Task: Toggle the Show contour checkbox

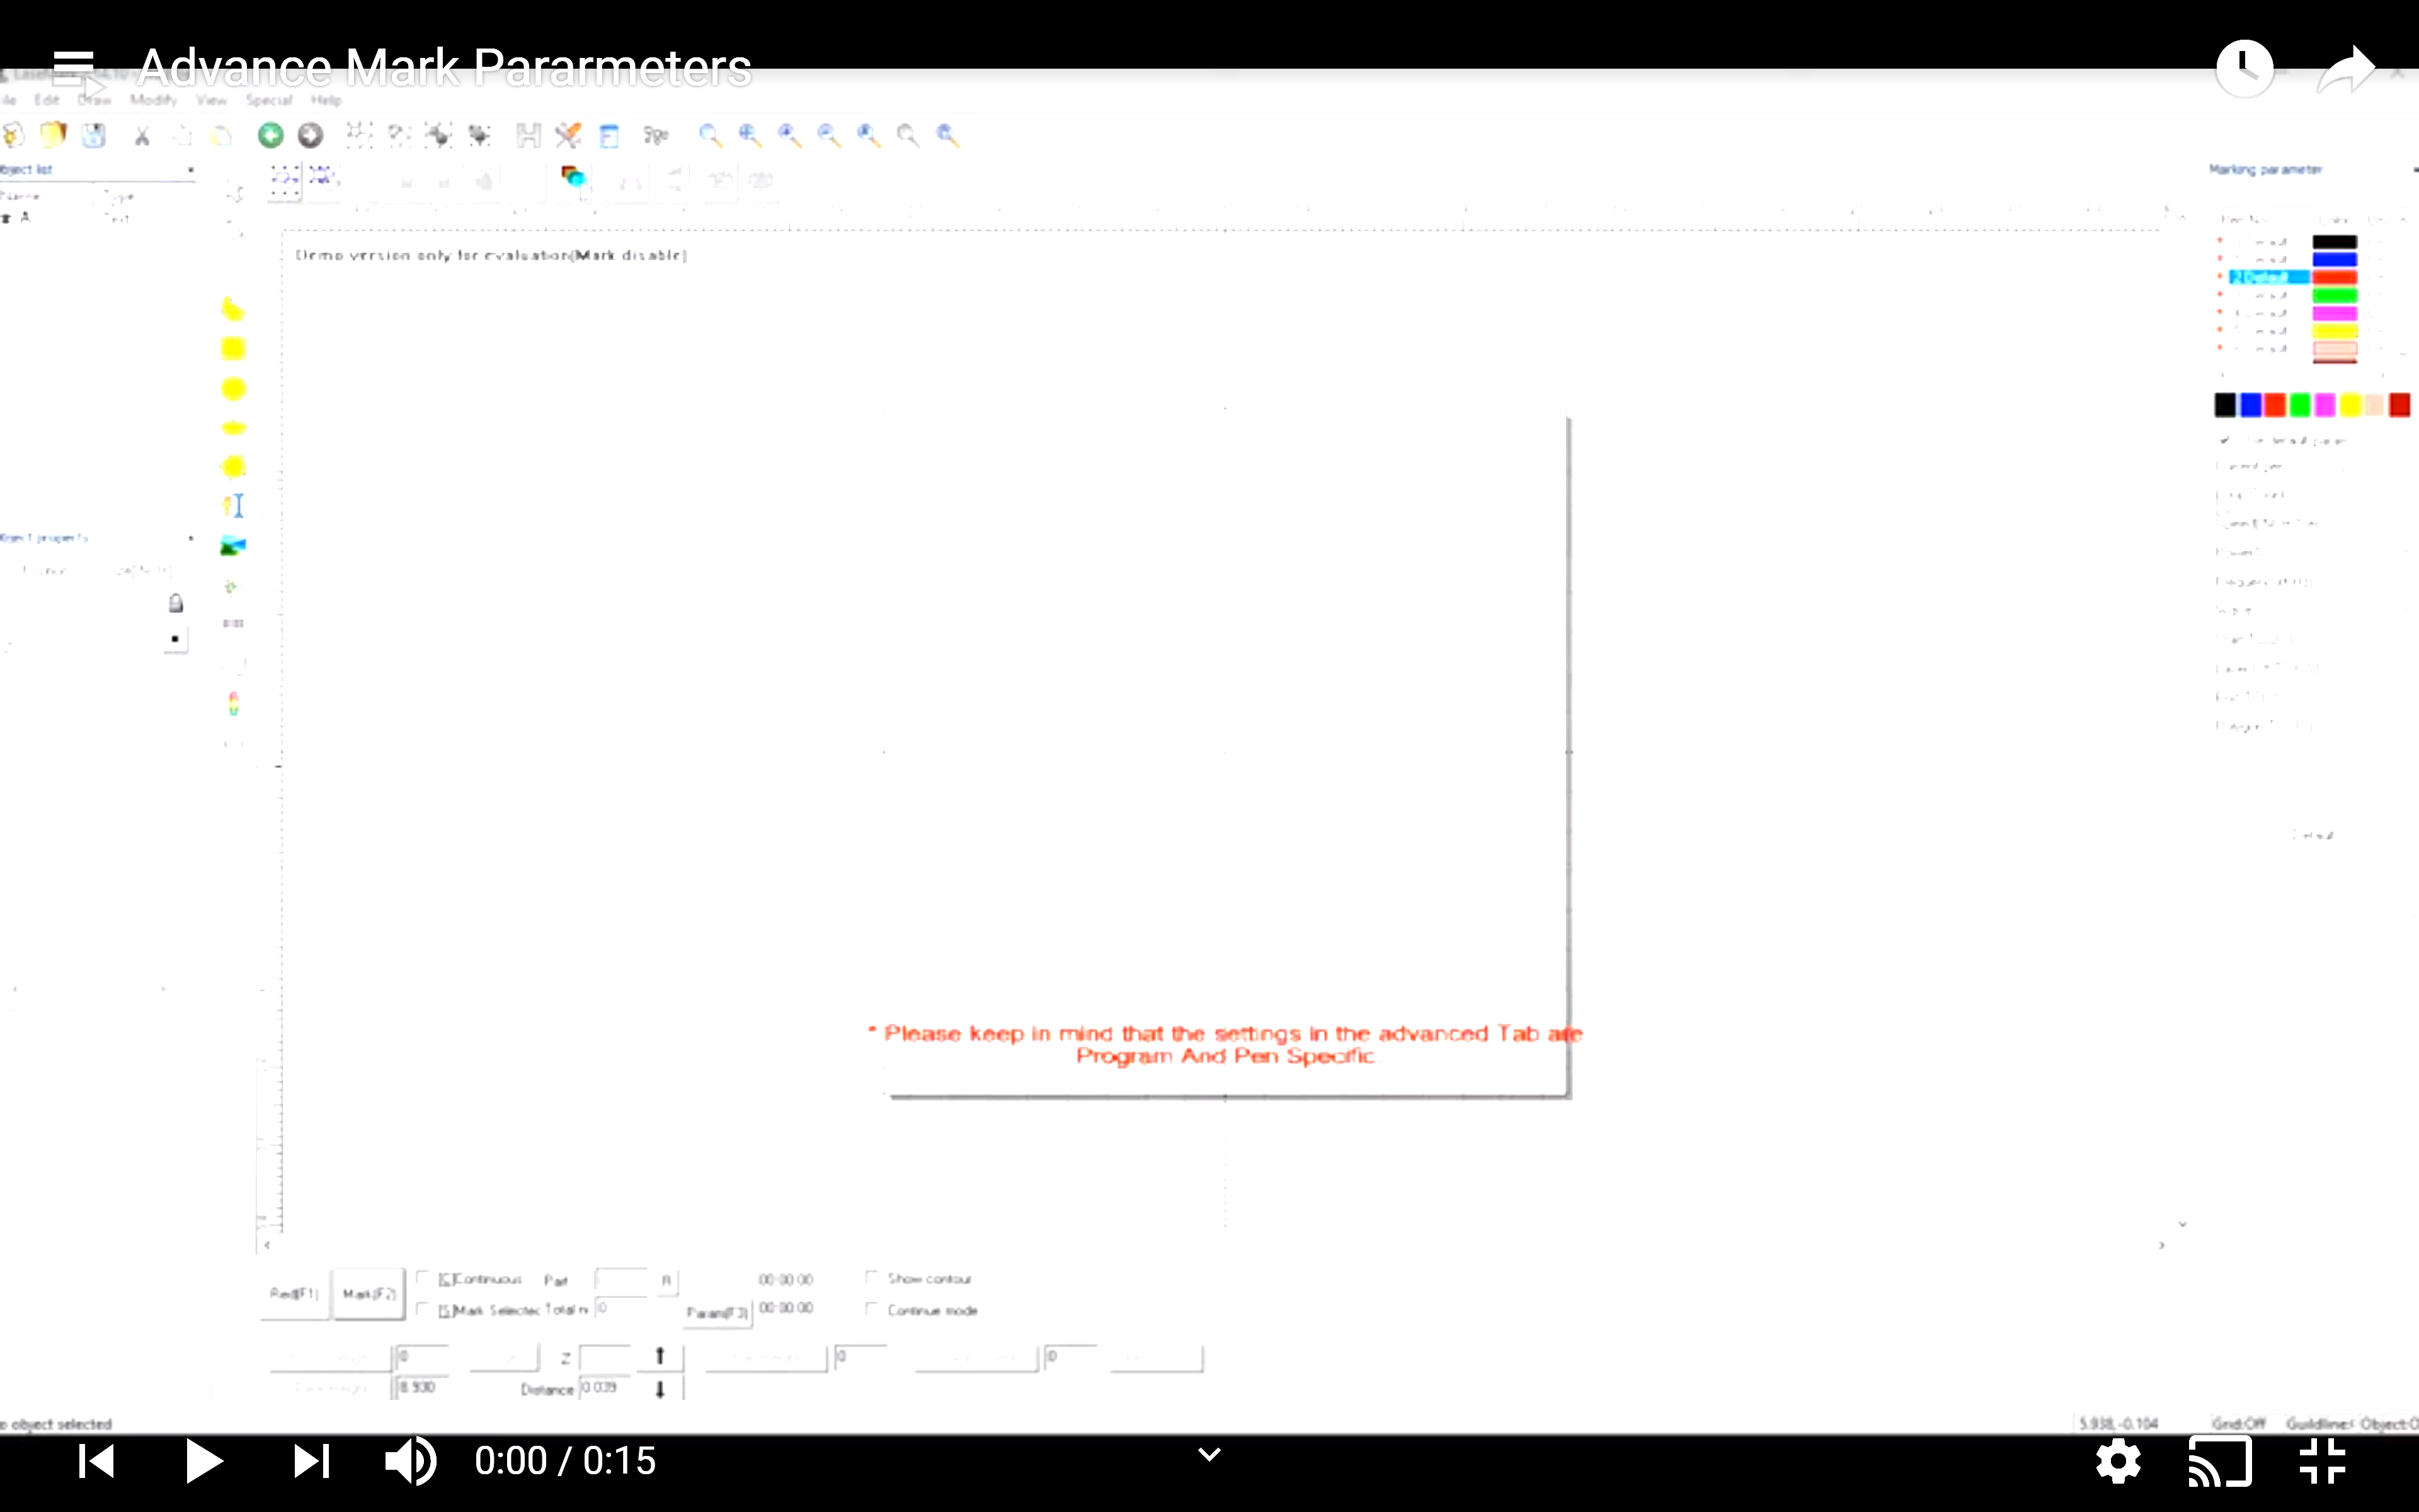Action: pyautogui.click(x=872, y=1278)
